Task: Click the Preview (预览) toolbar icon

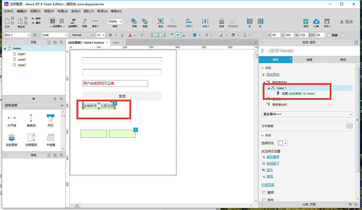Action: pyautogui.click(x=306, y=22)
